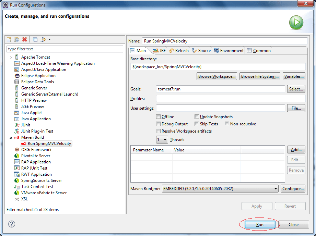
Task: Click the Configure Maven runtime button
Action: coord(293,189)
